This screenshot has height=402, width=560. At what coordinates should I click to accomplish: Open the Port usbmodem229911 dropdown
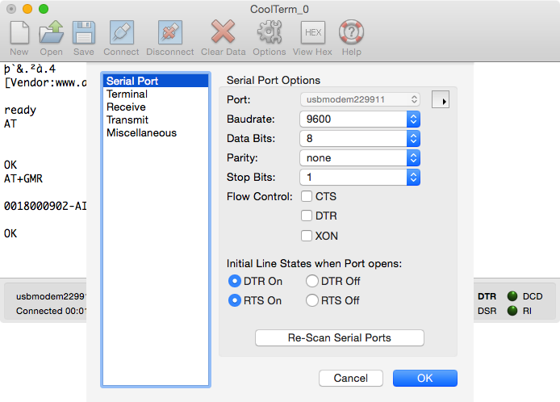pyautogui.click(x=360, y=99)
